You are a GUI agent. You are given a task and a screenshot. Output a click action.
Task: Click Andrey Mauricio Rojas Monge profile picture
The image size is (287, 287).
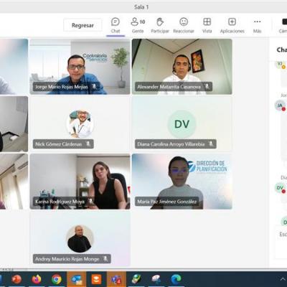[x=80, y=239]
